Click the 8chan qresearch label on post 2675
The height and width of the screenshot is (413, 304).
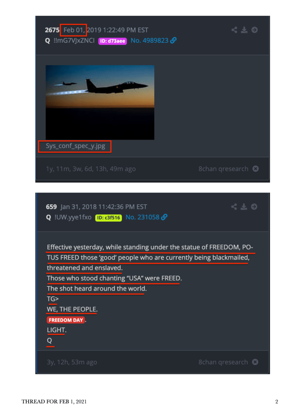(223, 169)
